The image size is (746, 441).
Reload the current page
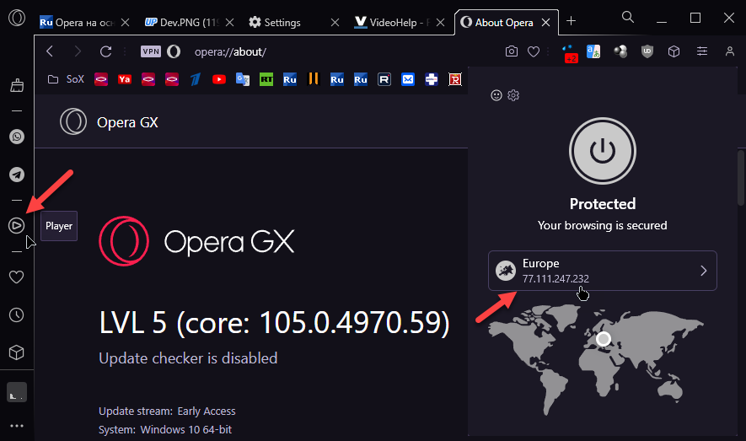tap(105, 51)
